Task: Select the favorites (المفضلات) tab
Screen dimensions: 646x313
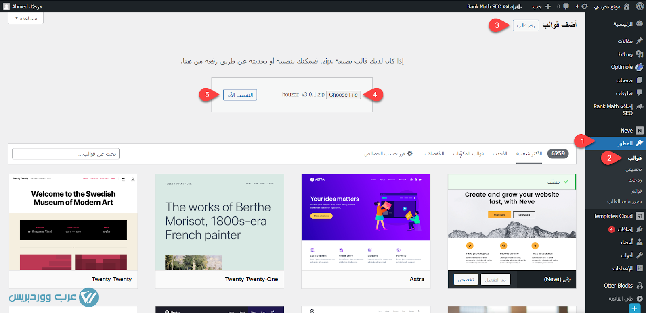Action: click(434, 154)
